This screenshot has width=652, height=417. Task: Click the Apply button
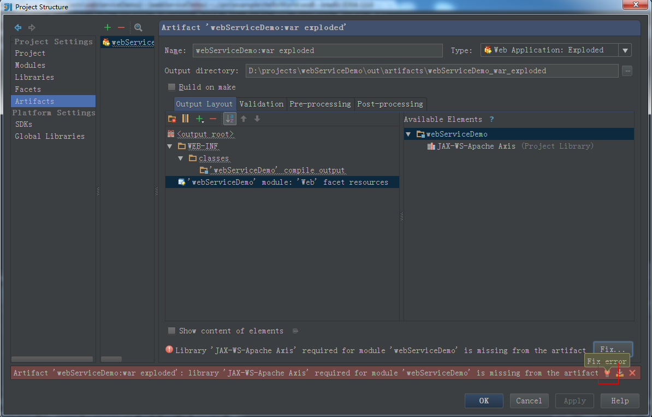[x=574, y=401]
